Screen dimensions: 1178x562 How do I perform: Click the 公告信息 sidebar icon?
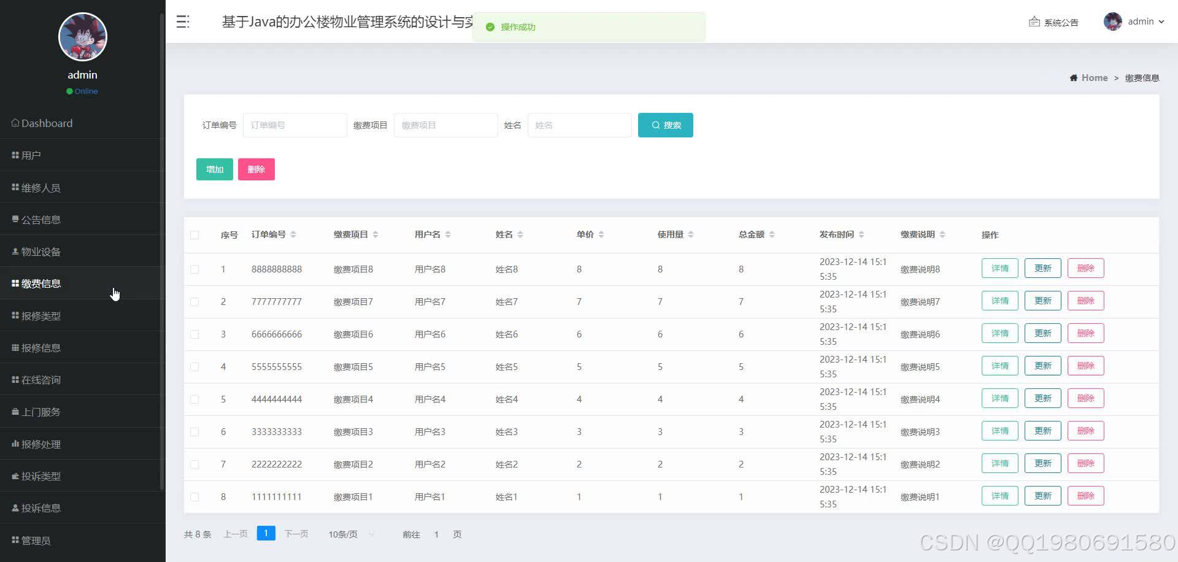15,219
